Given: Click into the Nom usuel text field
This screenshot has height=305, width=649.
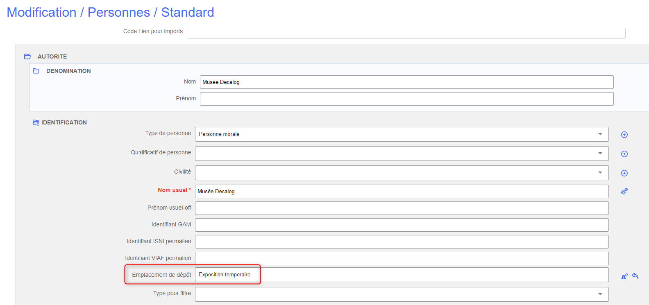Looking at the screenshot, I should coord(402,191).
